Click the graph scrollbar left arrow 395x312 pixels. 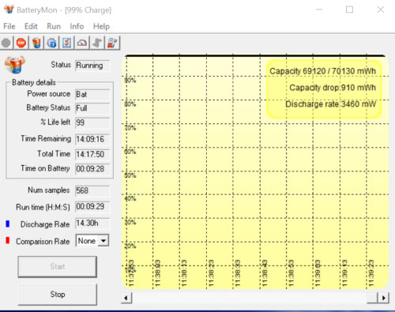point(126,298)
